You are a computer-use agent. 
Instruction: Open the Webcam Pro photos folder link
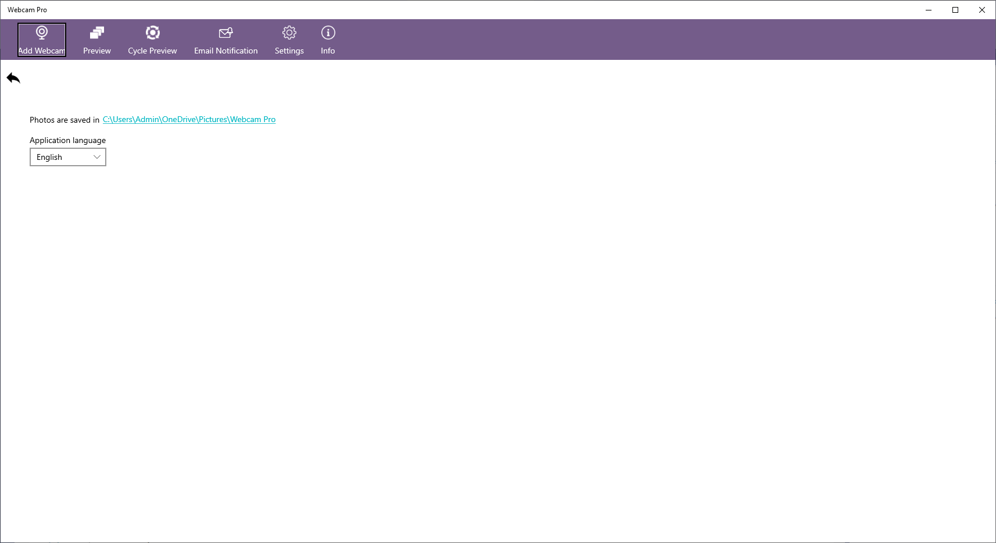(189, 119)
